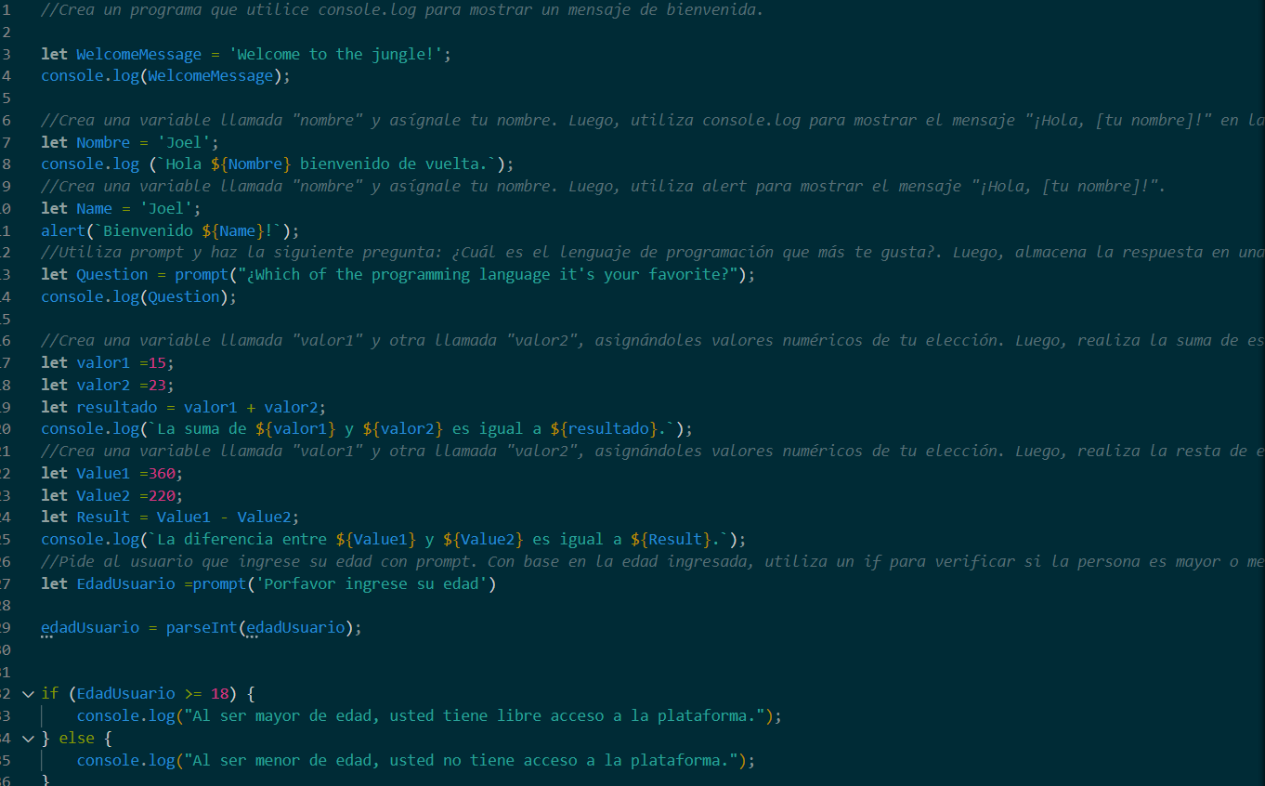The height and width of the screenshot is (786, 1265).
Task: Click the number 18 in the if condition
Action: click(x=219, y=694)
